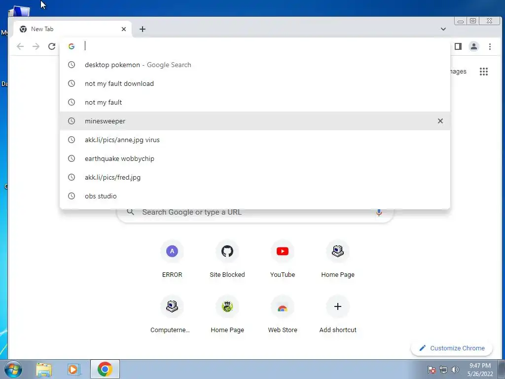
Task: Open the Windows Start orb
Action: pos(13,369)
